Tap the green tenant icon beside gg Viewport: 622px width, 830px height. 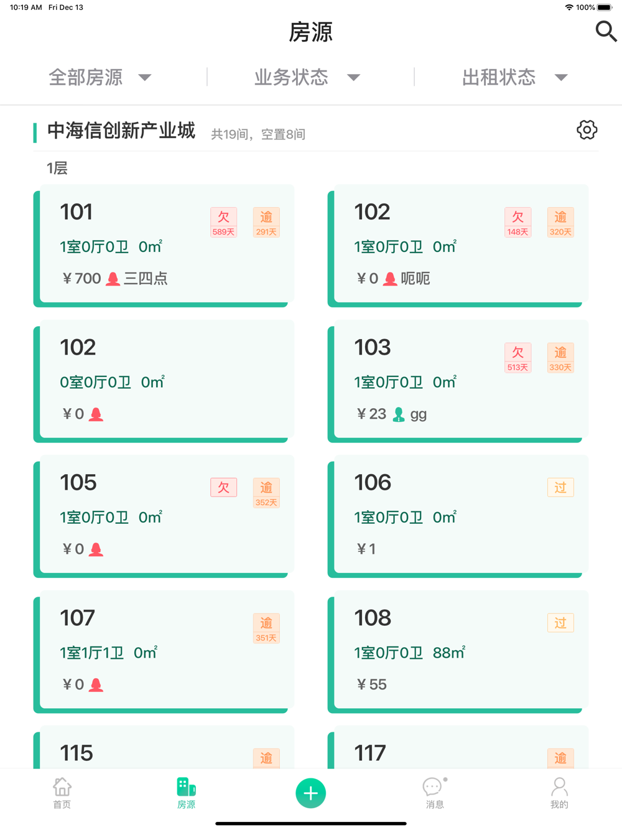click(x=399, y=414)
